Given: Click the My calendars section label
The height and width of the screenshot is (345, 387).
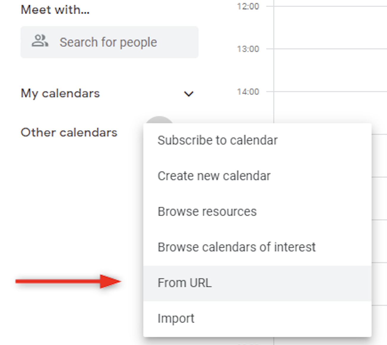Looking at the screenshot, I should tap(60, 93).
